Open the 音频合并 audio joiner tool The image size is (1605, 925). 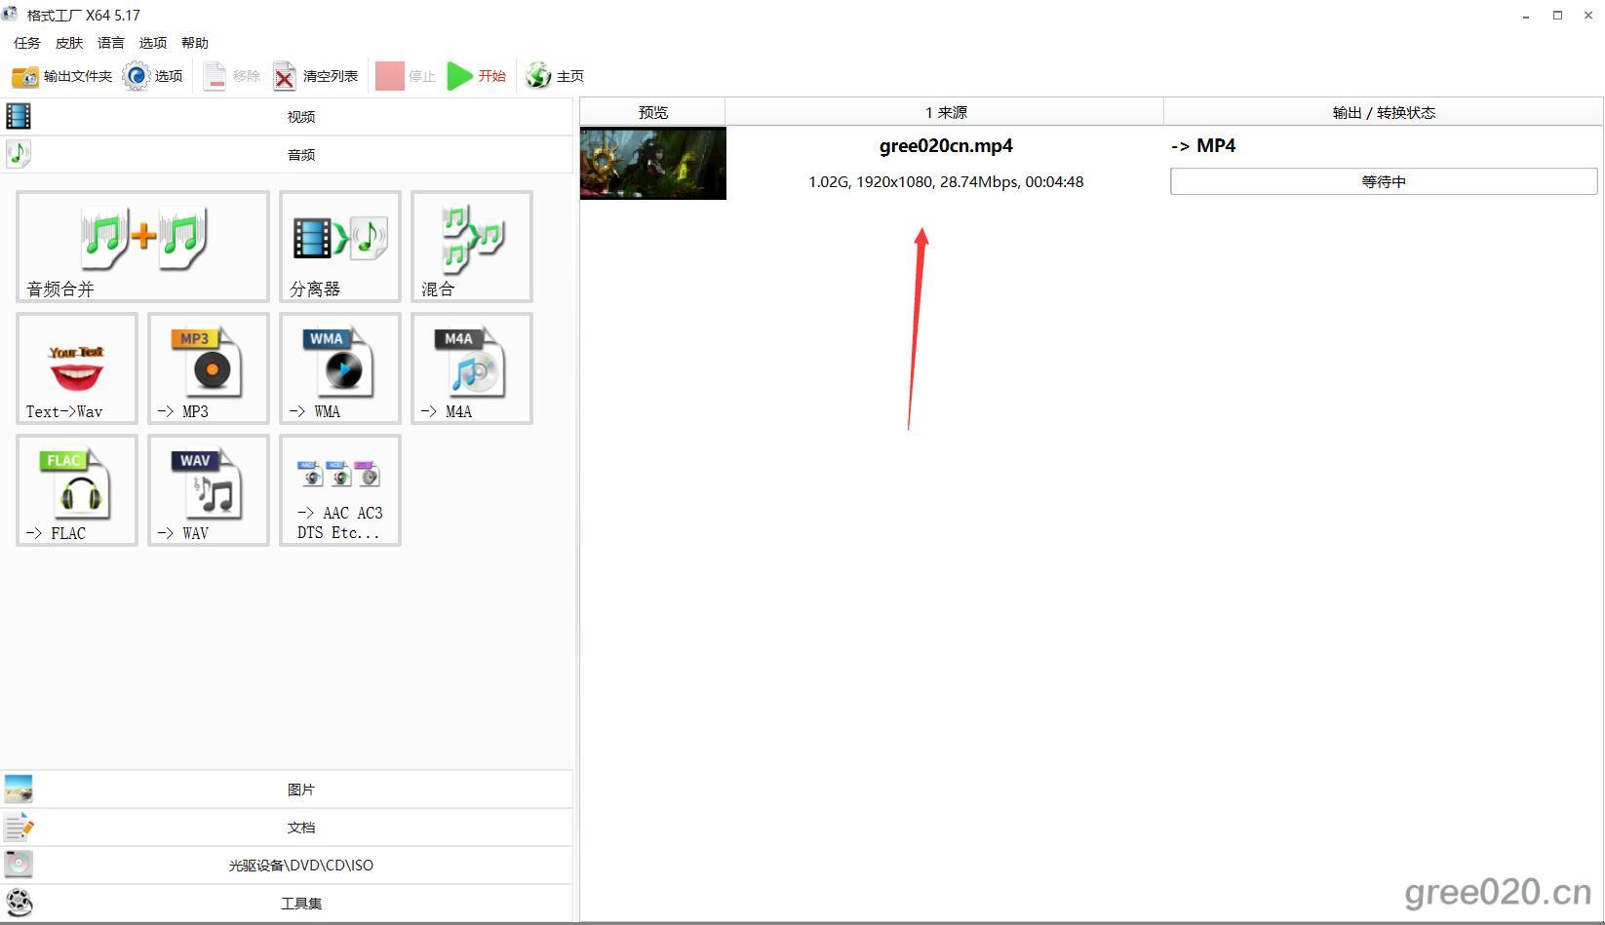(142, 246)
